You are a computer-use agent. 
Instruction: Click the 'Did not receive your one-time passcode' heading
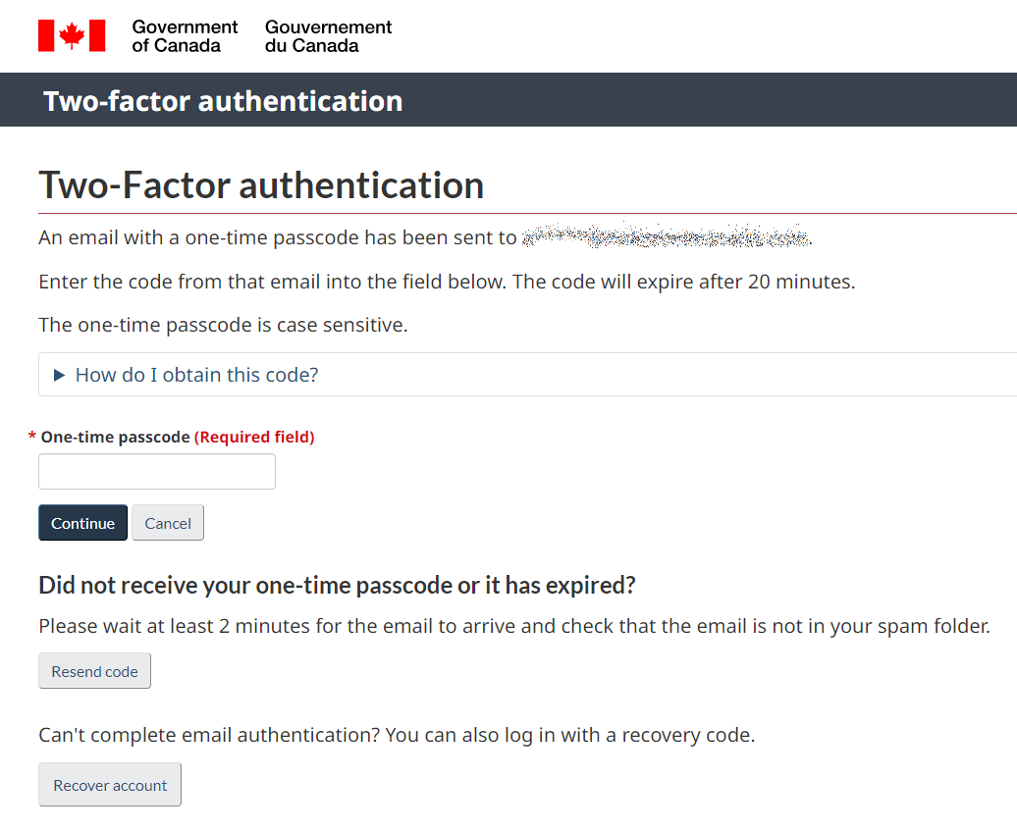(x=337, y=586)
